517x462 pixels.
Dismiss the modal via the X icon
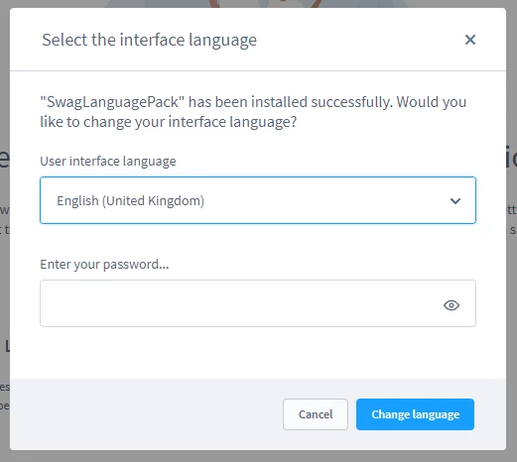click(470, 40)
